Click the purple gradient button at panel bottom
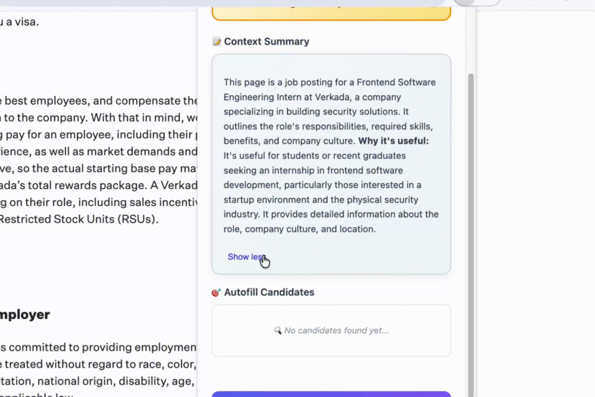The image size is (595, 397). (x=331, y=394)
